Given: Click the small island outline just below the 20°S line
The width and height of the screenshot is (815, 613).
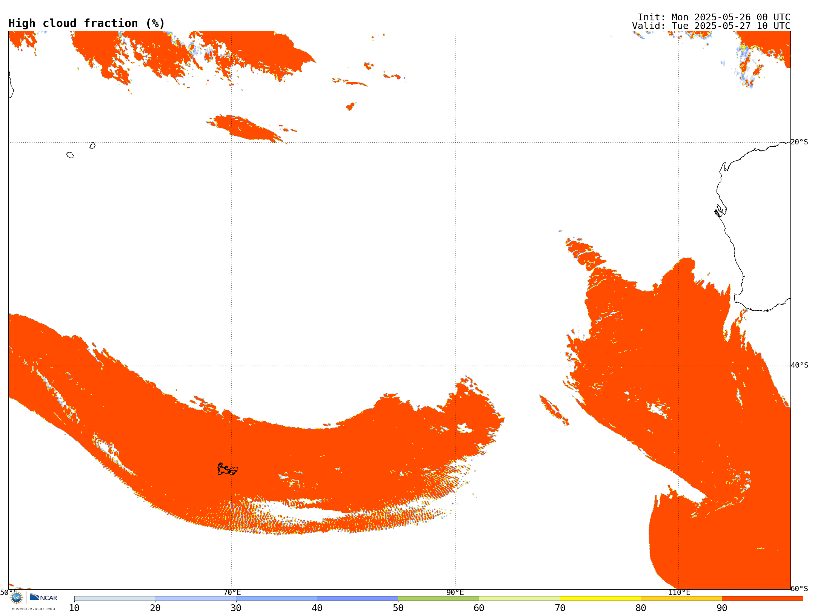Looking at the screenshot, I should [x=92, y=146].
